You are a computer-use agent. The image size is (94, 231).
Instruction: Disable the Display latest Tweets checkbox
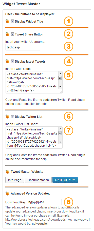pyautogui.click(x=12, y=61)
